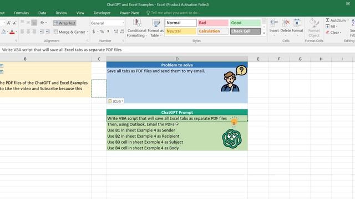Image resolution: width=355 pixels, height=199 pixels.
Task: Open the Developer tab
Action: coord(102,13)
